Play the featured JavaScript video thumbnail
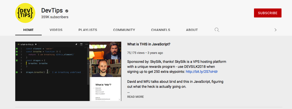Viewport: 292px width, 109px height. point(68,71)
